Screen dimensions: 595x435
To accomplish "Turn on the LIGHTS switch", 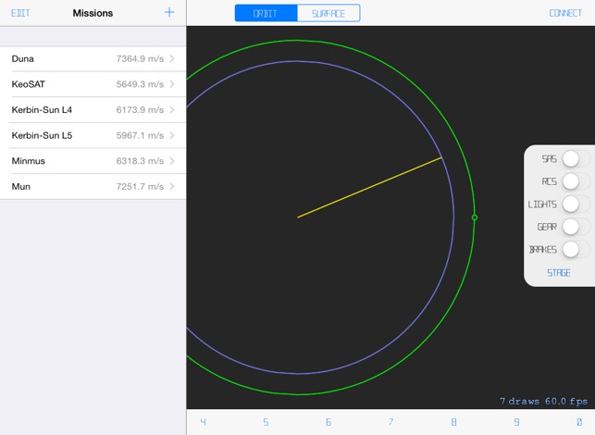I will (576, 205).
